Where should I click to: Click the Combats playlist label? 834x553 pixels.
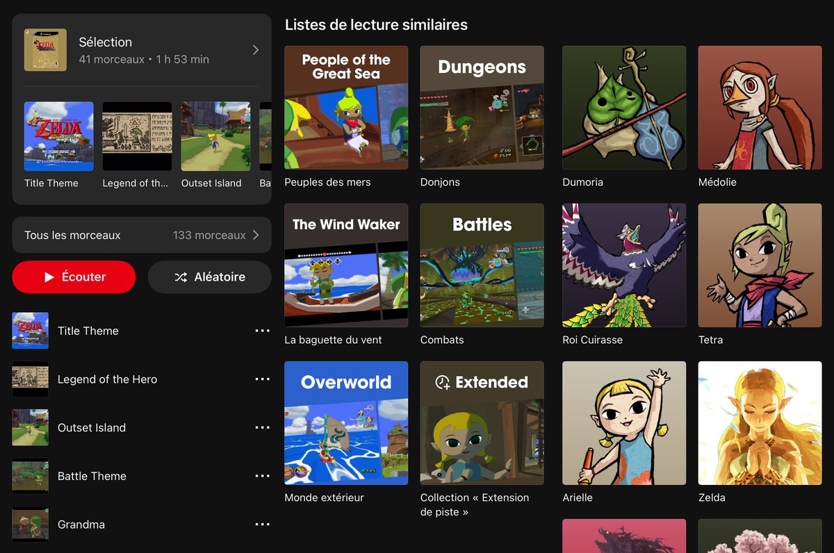(442, 340)
